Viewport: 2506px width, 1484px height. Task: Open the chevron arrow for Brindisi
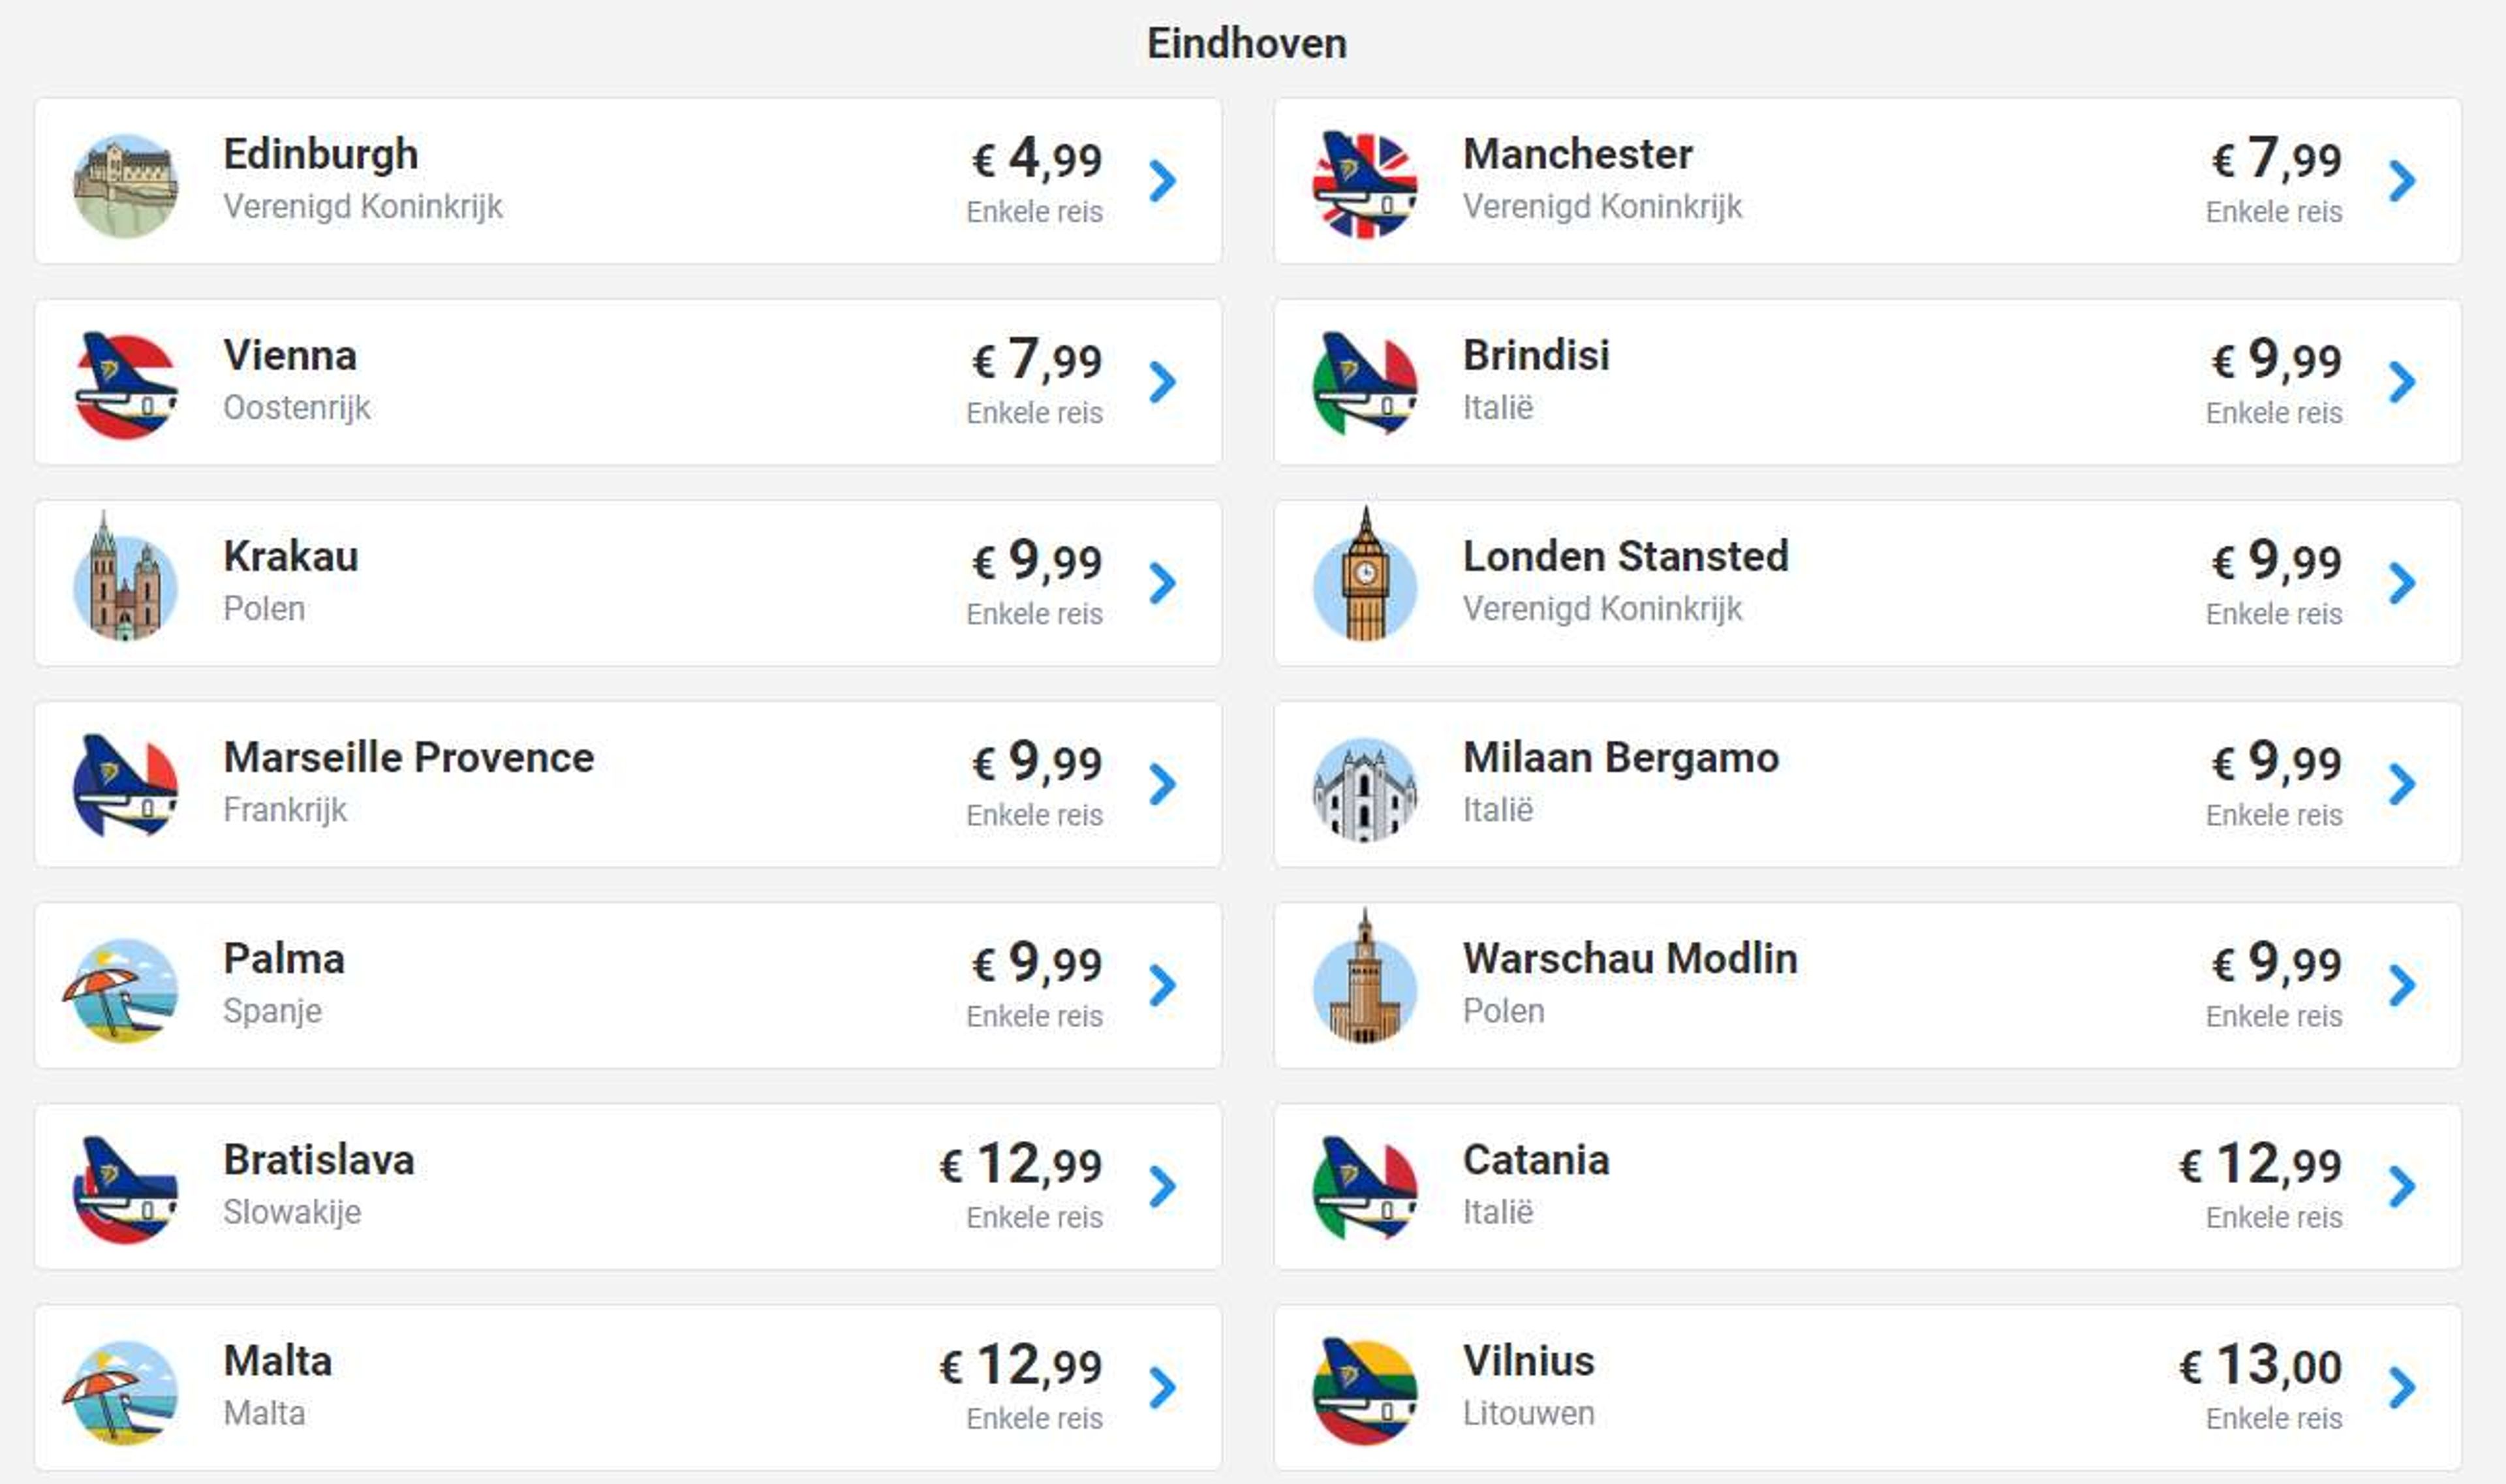pos(2402,382)
